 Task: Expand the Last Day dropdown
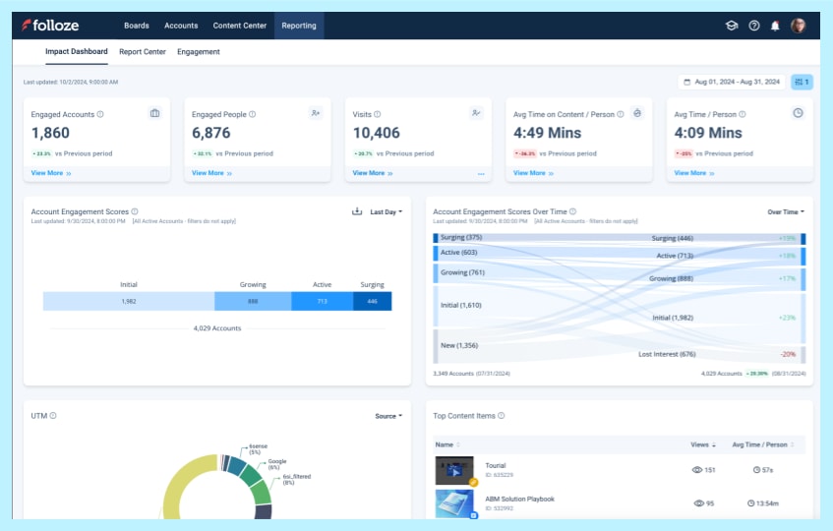point(386,211)
